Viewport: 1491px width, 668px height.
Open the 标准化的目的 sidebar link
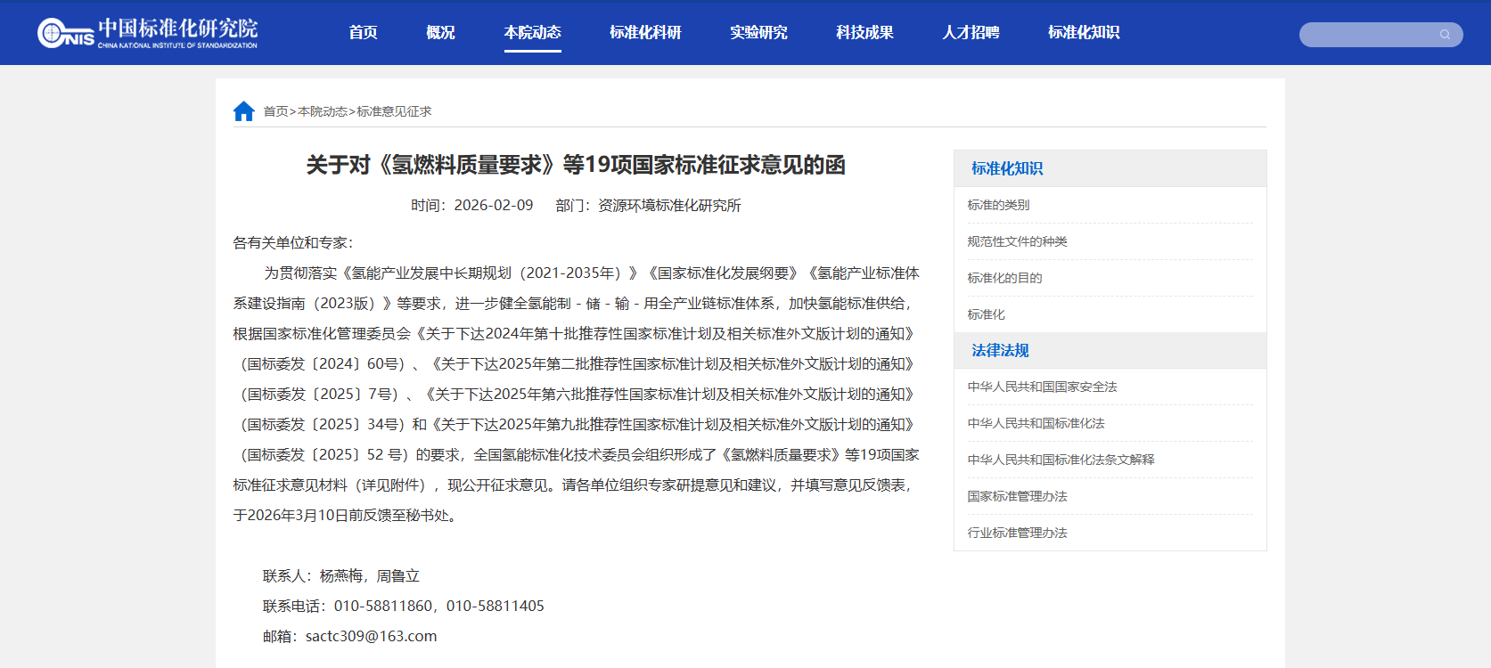(1004, 278)
